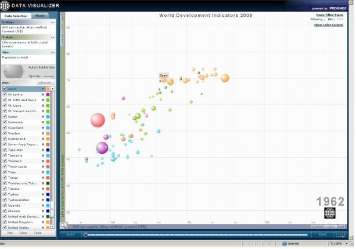Turn filtering OFF
356x249 pixels.
point(340,19)
